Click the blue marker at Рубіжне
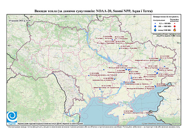Image resolution: width=187 pixels, height=132 pixels. (x=160, y=60)
